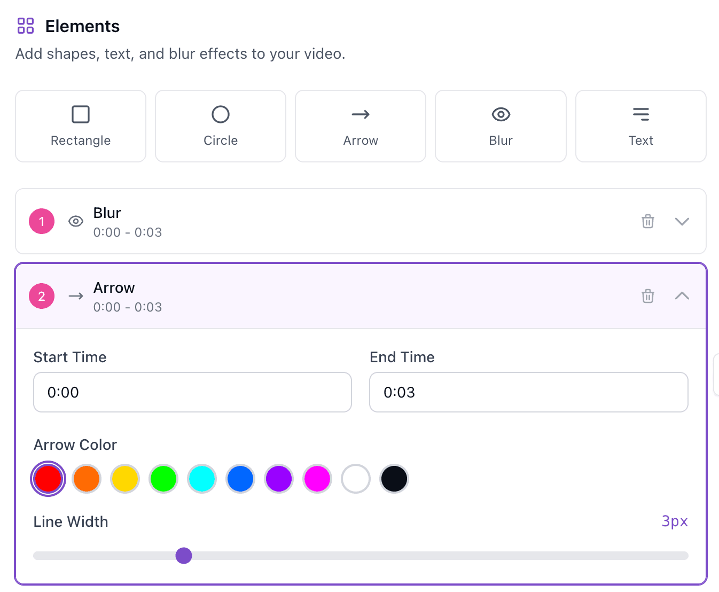Expand the Blur element details
The image size is (719, 592).
click(x=682, y=221)
